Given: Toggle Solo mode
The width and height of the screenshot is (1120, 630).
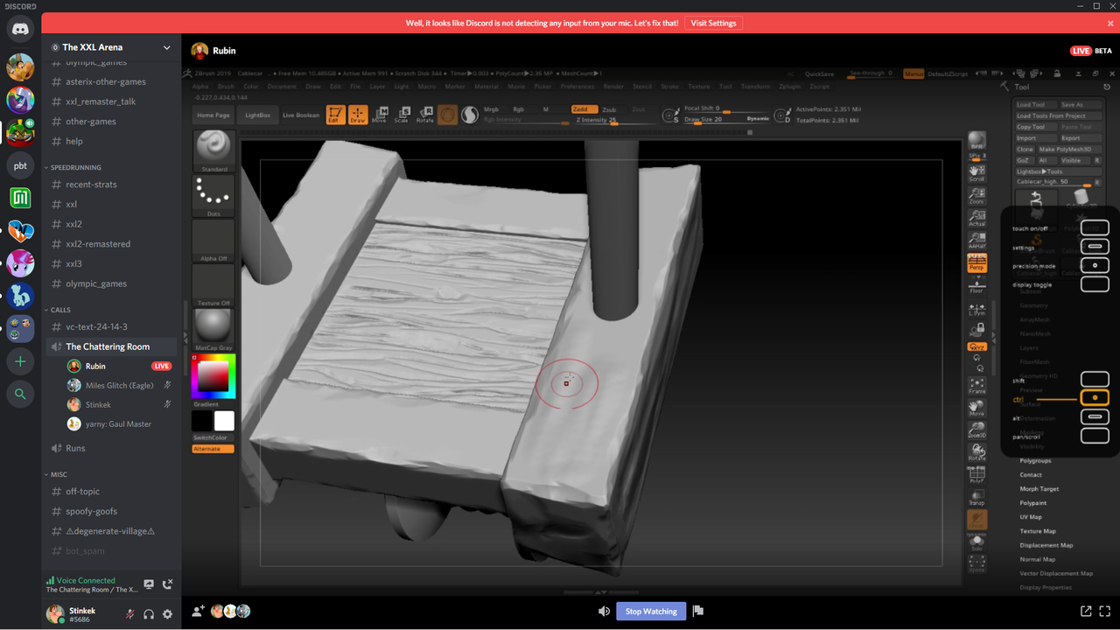Looking at the screenshot, I should 977,543.
